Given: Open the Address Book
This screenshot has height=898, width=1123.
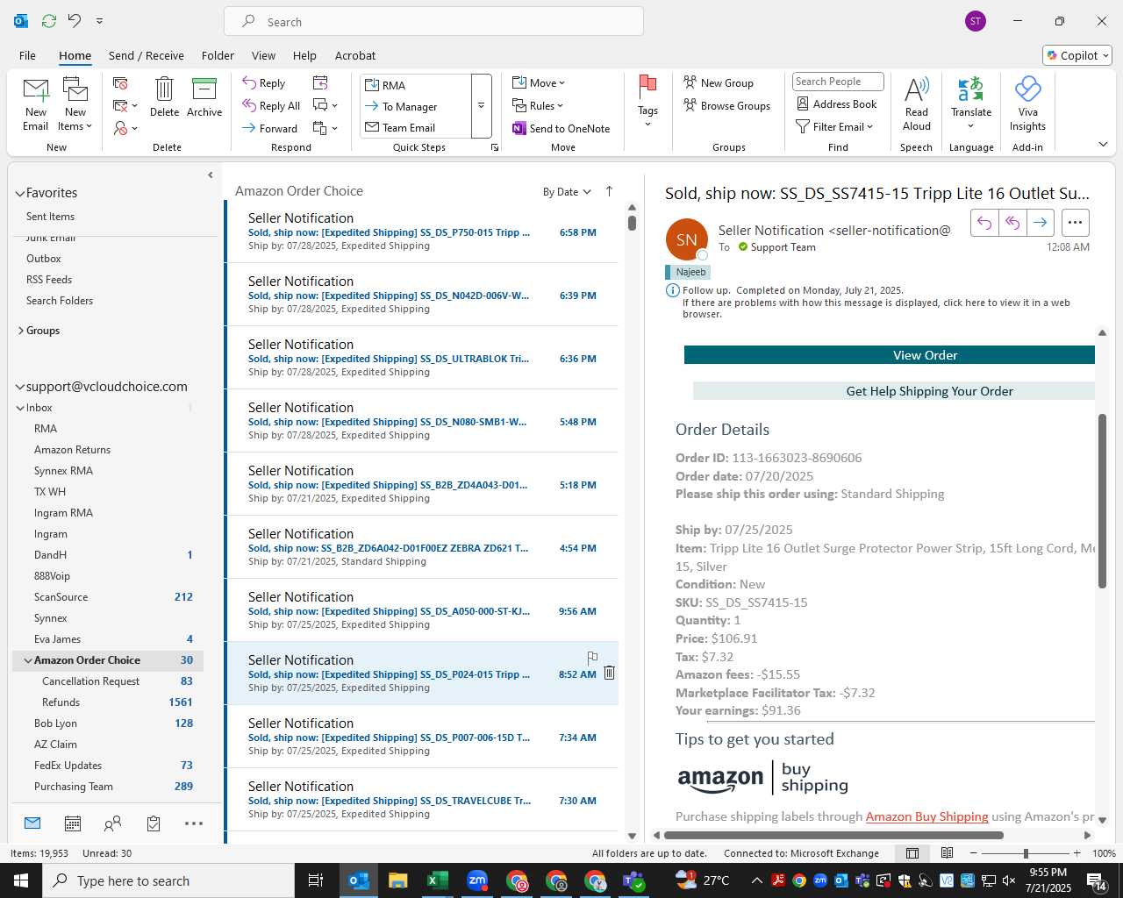Looking at the screenshot, I should point(836,103).
